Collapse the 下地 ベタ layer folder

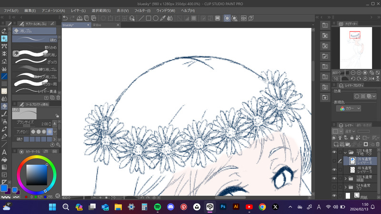(x=345, y=152)
